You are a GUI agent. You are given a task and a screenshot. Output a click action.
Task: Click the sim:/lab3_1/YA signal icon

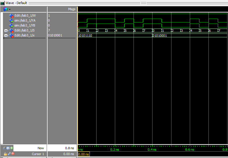coord(11,21)
